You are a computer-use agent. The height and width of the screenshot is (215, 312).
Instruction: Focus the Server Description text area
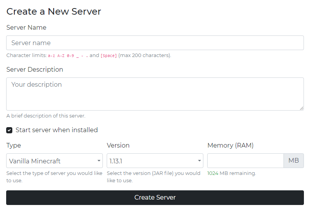pyautogui.click(x=155, y=94)
